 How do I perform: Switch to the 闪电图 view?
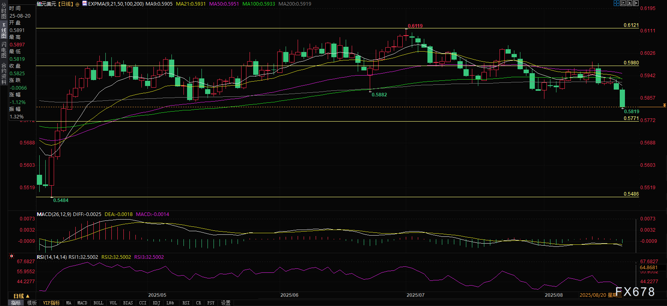(4, 50)
